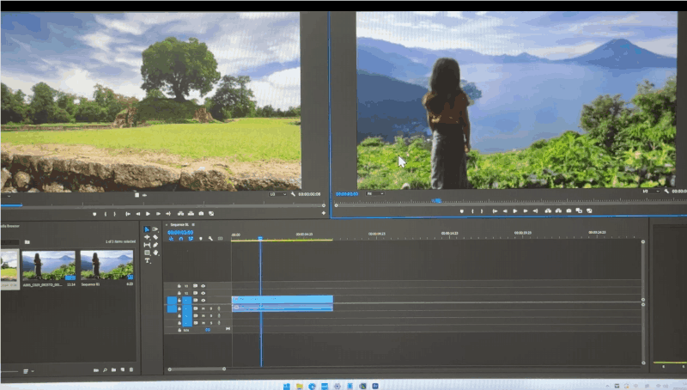The image size is (687, 390).
Task: Toggle V1 track output eye icon
Action: click(x=203, y=301)
